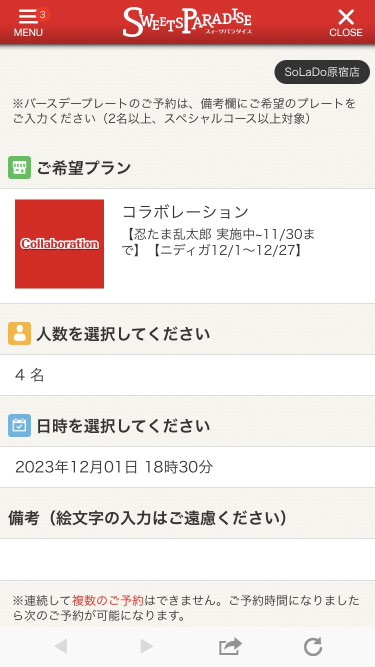
Task: Tap the Sweets Paradise logo
Action: [187, 22]
